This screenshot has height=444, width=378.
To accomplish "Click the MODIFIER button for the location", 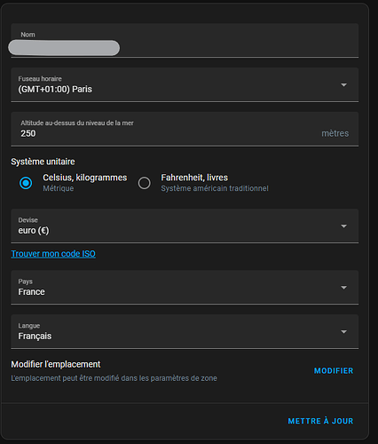I will pyautogui.click(x=334, y=370).
